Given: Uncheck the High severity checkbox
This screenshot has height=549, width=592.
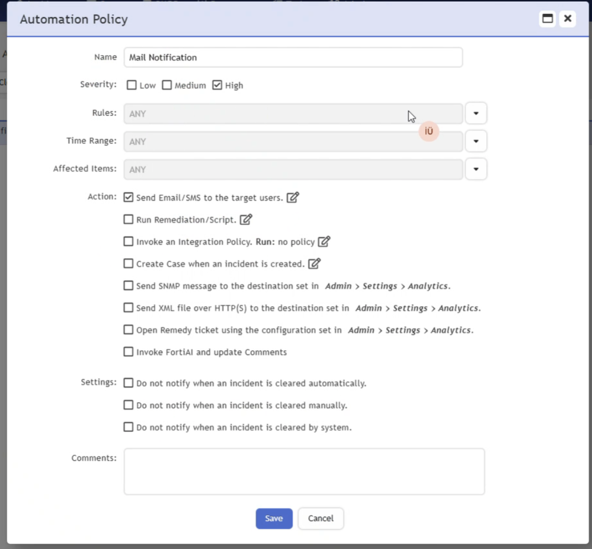Looking at the screenshot, I should tap(217, 85).
